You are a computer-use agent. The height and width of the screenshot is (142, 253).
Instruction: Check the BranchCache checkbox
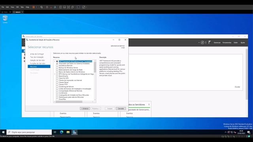[57, 76]
